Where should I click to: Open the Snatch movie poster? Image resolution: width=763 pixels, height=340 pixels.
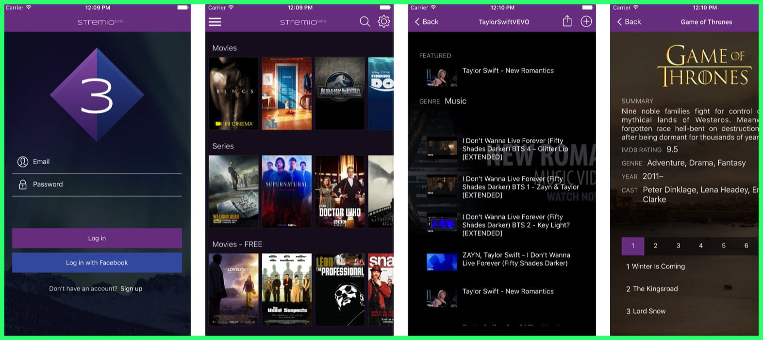tap(381, 290)
